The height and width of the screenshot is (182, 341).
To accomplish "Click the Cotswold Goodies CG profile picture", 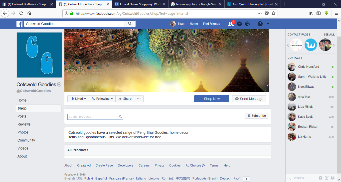I will (x=39, y=55).
